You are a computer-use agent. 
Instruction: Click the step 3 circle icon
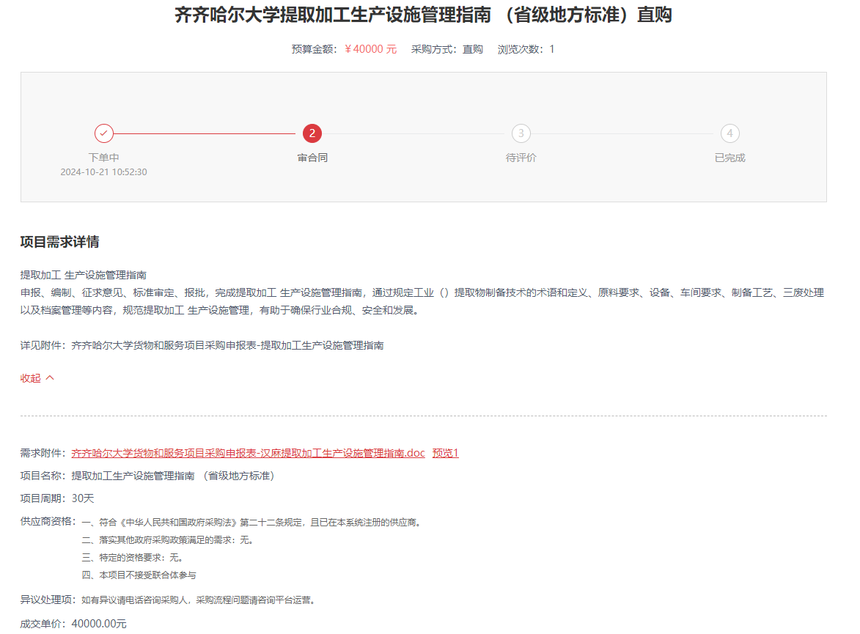521,133
